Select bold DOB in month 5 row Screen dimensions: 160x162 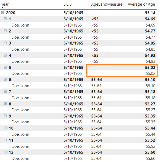tap(73, 68)
